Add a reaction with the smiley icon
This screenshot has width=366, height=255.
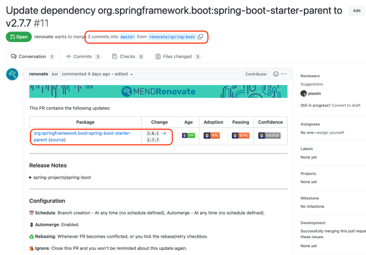276,74
